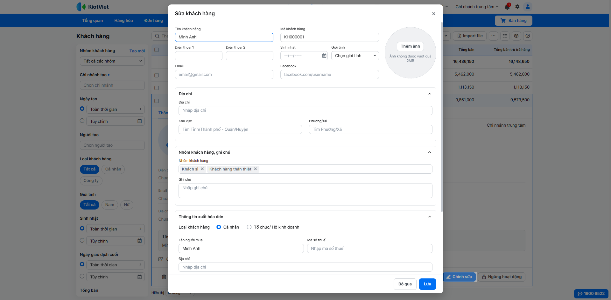This screenshot has height=300, width=611.
Task: Open settings gear in top bar
Action: (517, 7)
